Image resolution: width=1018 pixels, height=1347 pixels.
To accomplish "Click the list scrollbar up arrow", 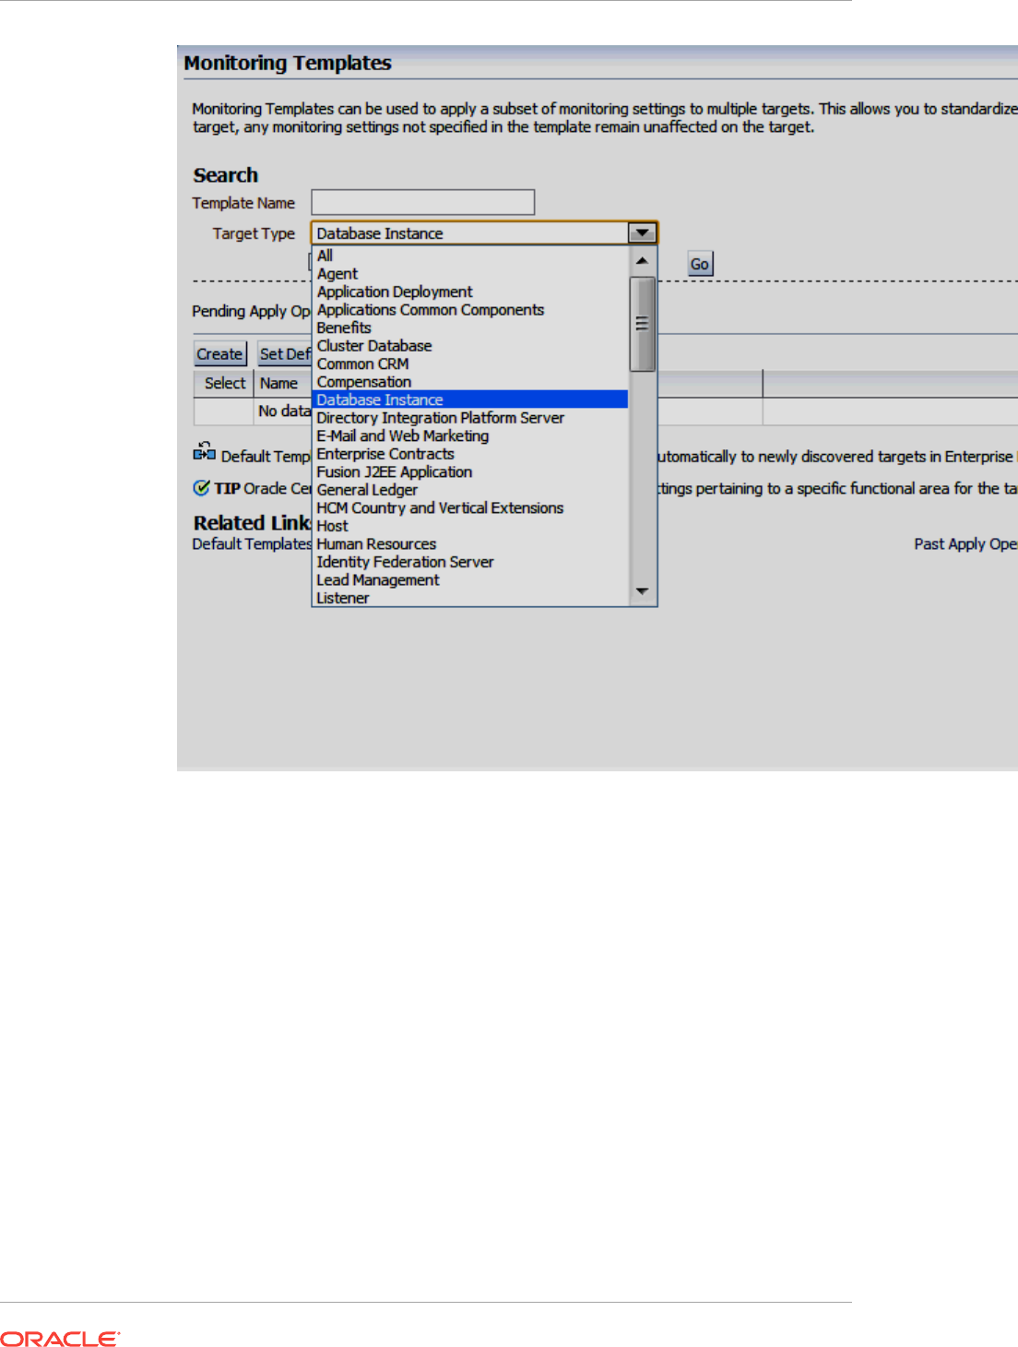I will (642, 261).
